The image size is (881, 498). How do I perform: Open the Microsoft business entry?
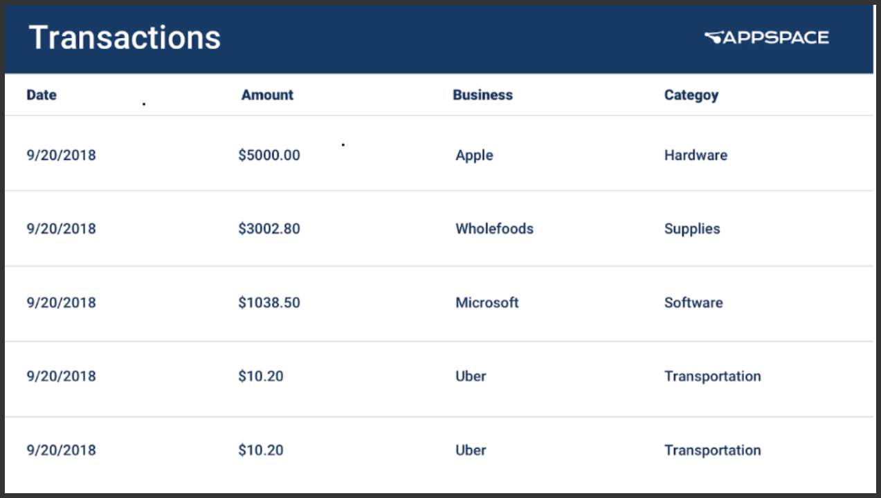(487, 303)
